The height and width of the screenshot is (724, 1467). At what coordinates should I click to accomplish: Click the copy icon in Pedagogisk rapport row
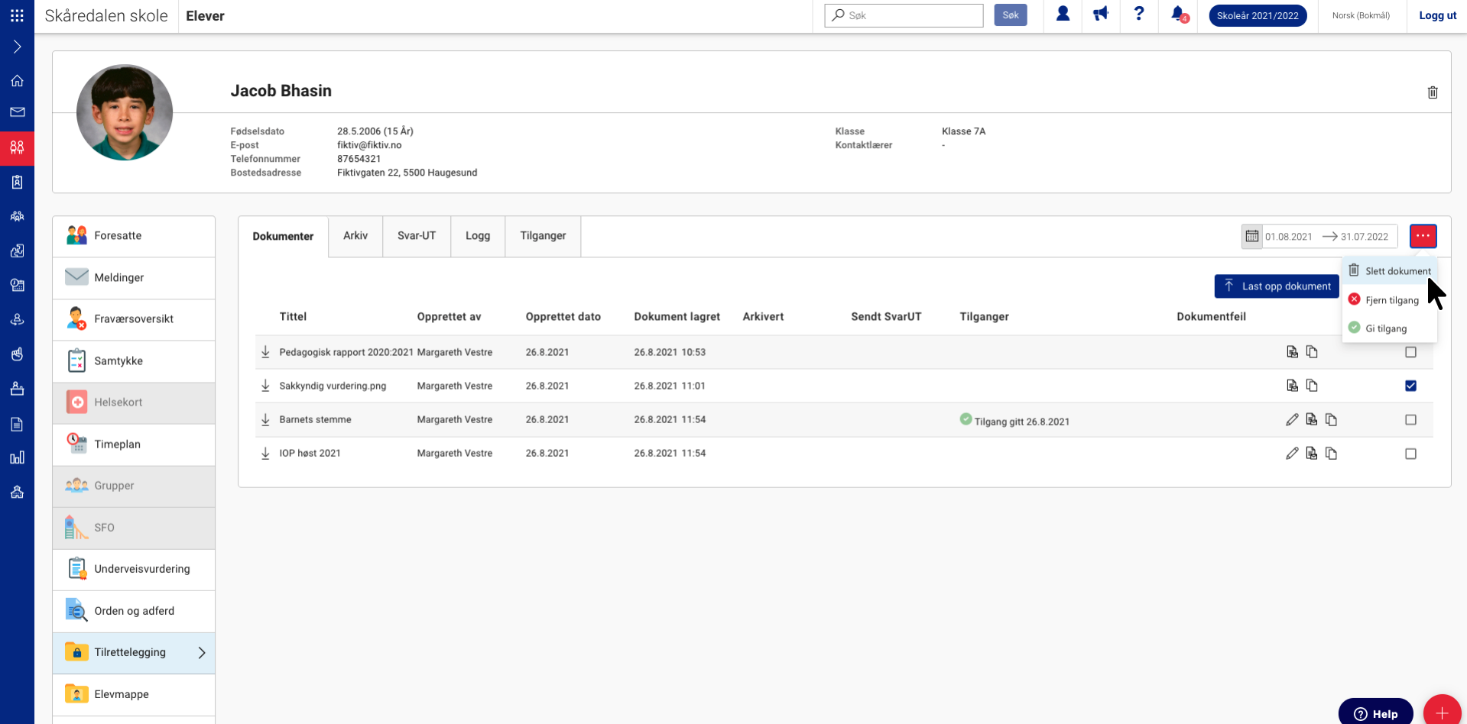coord(1312,352)
